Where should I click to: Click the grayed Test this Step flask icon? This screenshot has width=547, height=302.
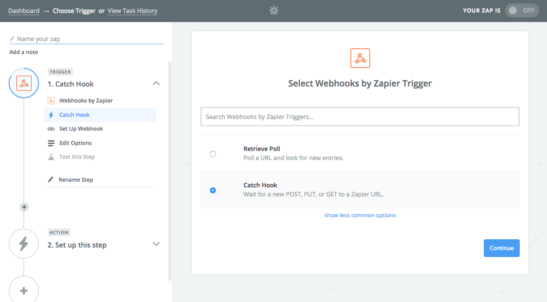pyautogui.click(x=52, y=157)
